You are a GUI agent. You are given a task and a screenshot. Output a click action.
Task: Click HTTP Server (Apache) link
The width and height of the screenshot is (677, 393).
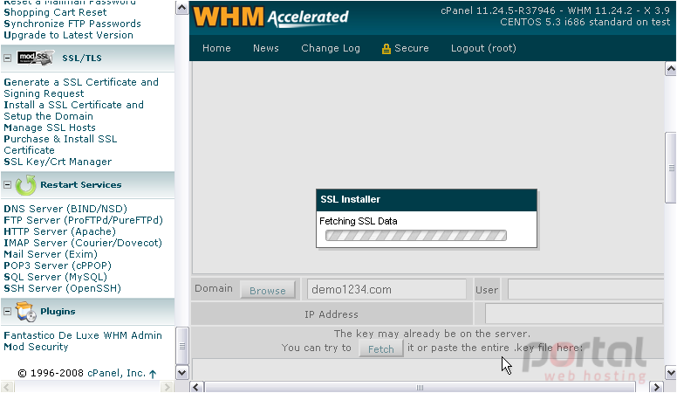(59, 231)
